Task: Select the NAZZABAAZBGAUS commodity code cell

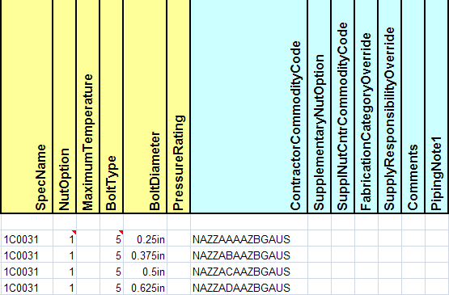Action: click(x=249, y=255)
